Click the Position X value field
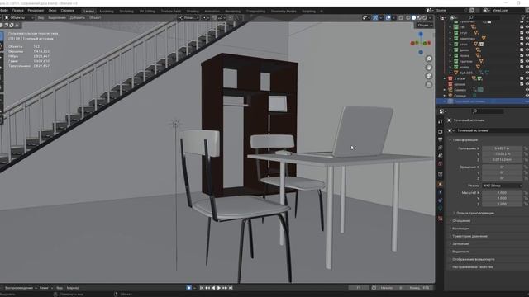Screen dimensions: 529x297 point(502,148)
